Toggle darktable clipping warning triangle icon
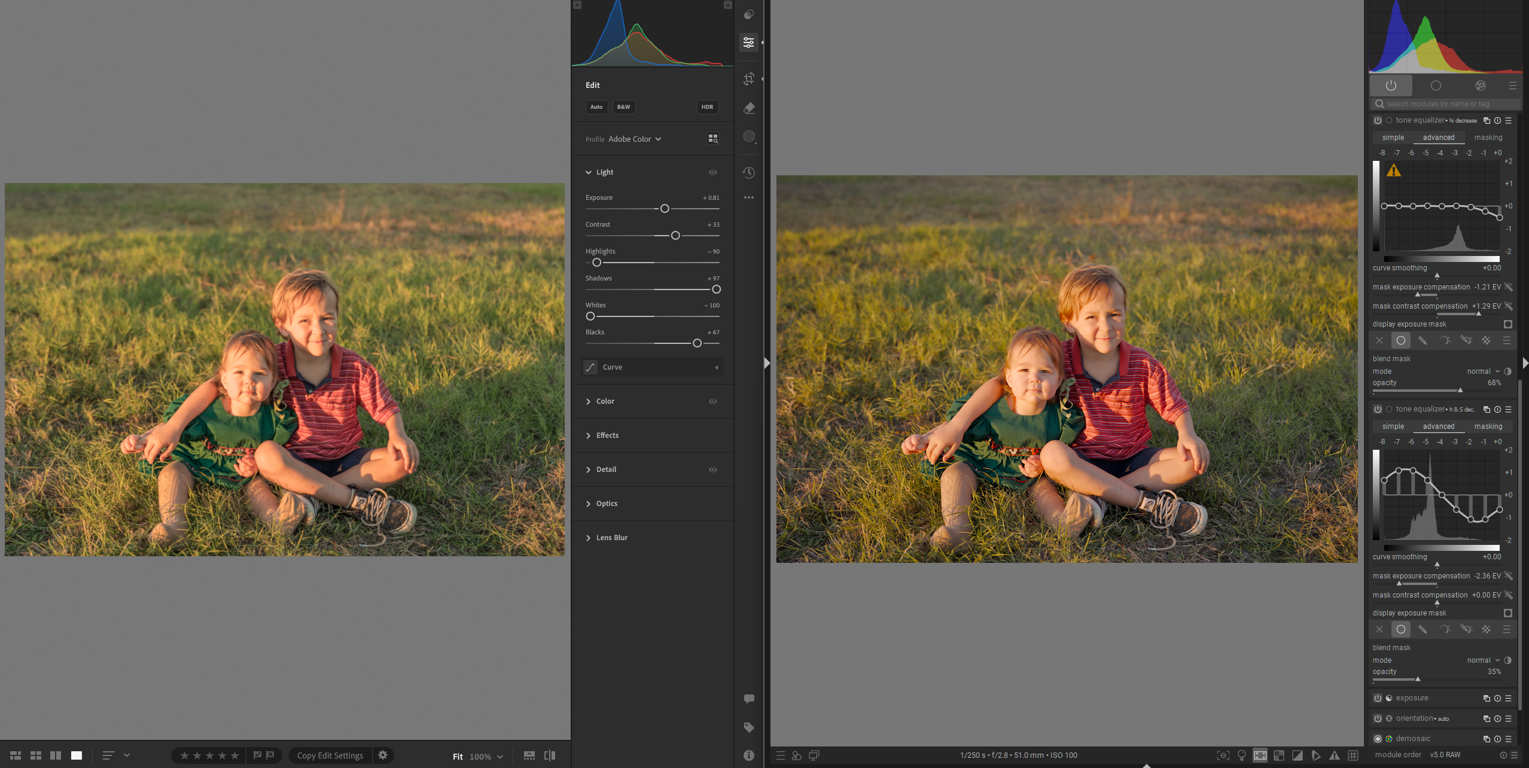Image resolution: width=1529 pixels, height=768 pixels. click(1334, 755)
